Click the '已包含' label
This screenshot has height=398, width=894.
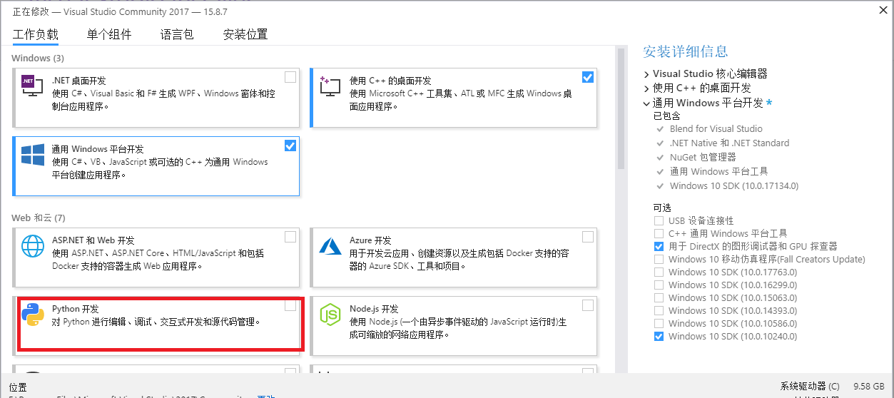(667, 116)
